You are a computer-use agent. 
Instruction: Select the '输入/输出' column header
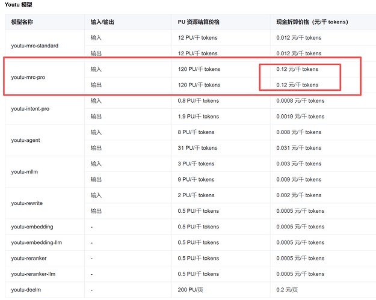coord(102,22)
